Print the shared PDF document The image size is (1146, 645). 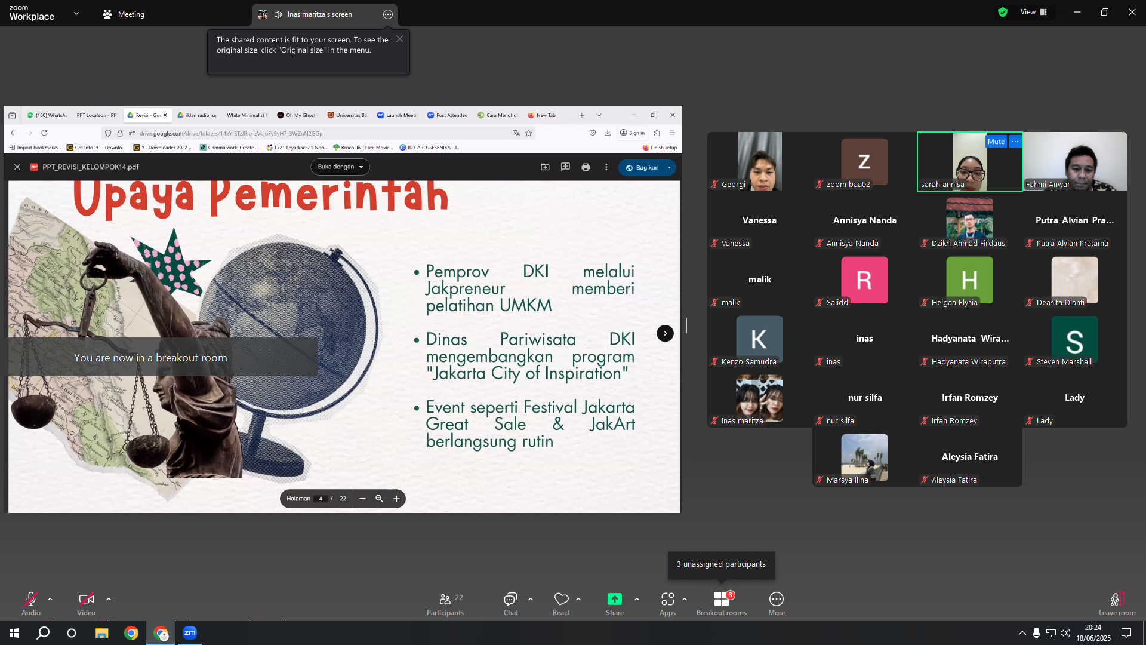tap(586, 167)
